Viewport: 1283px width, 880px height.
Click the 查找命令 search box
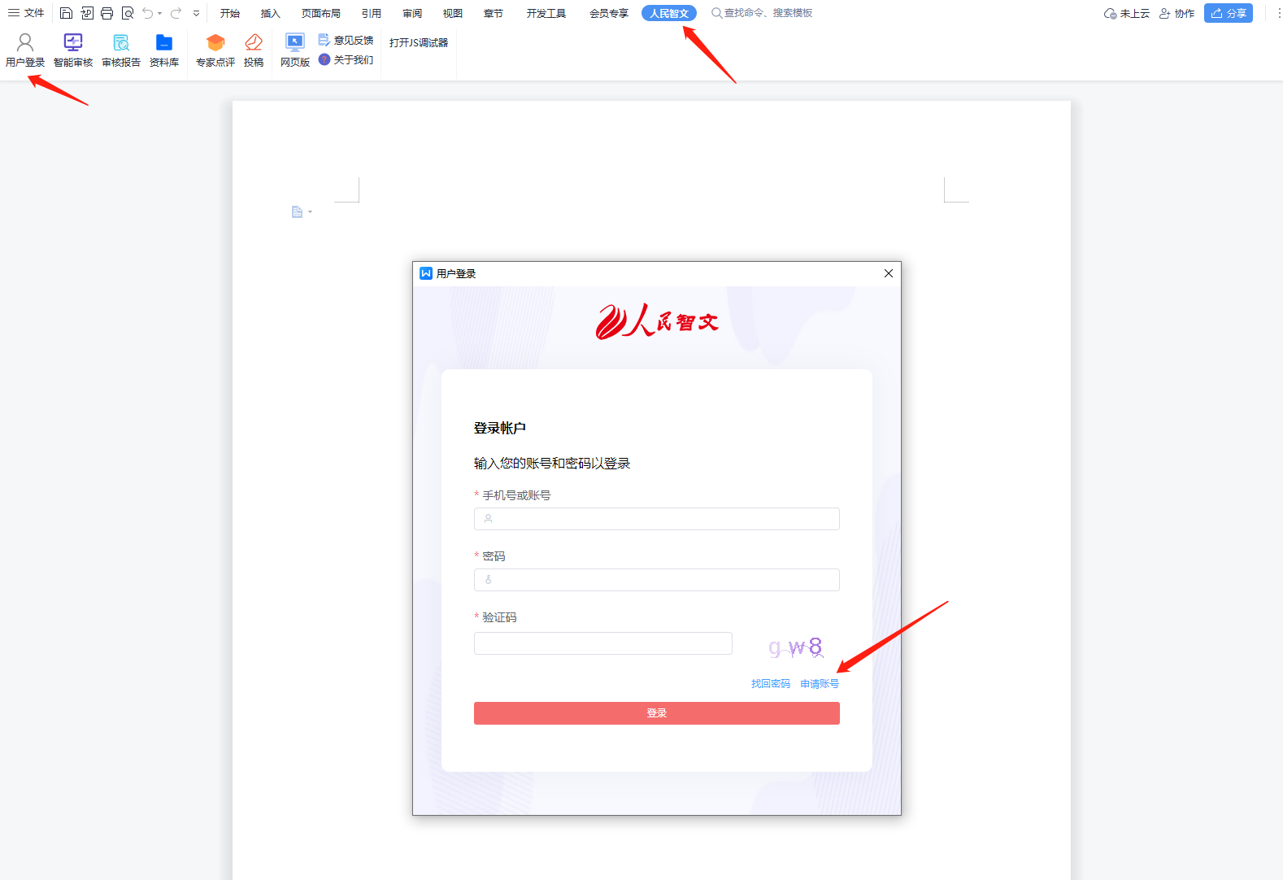[762, 13]
